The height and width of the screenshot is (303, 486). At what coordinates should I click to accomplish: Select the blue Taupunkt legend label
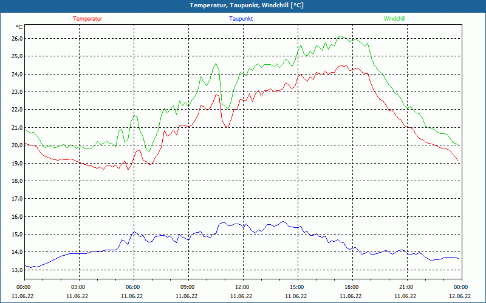[x=241, y=19]
